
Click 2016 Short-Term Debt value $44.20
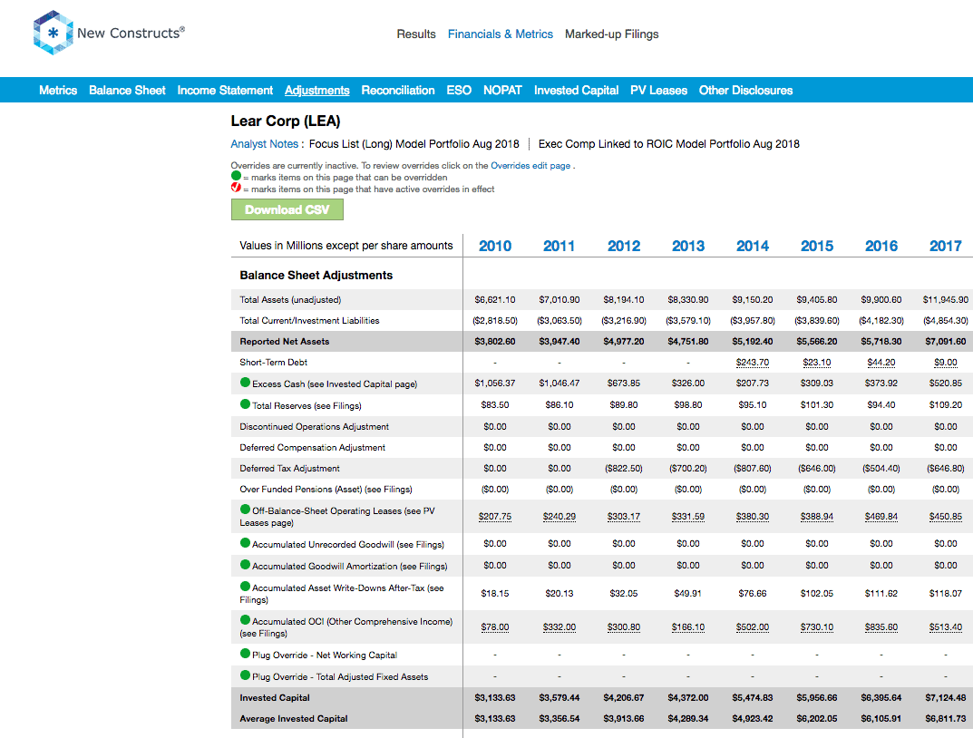click(881, 362)
